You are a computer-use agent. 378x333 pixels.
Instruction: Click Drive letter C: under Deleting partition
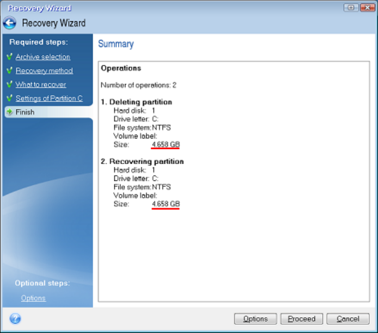pyautogui.click(x=136, y=119)
